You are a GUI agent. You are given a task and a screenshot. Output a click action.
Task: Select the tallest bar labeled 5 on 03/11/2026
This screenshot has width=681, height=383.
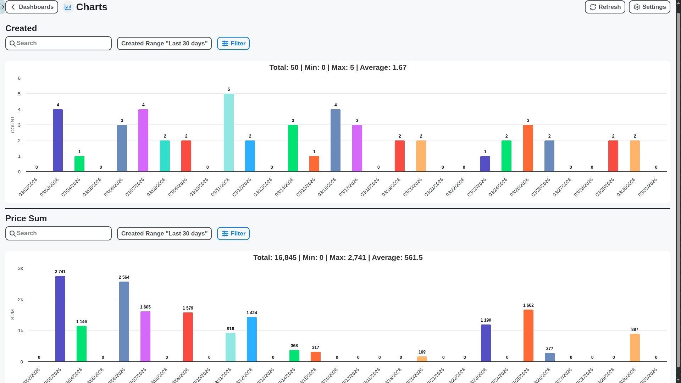click(x=228, y=133)
